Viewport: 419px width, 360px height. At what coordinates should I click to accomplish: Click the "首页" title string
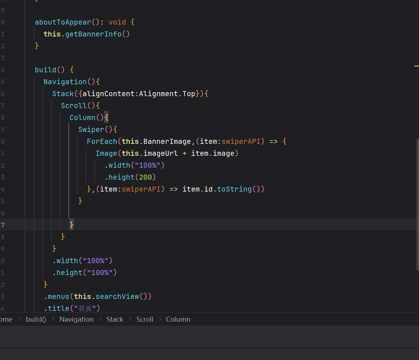tap(84, 308)
